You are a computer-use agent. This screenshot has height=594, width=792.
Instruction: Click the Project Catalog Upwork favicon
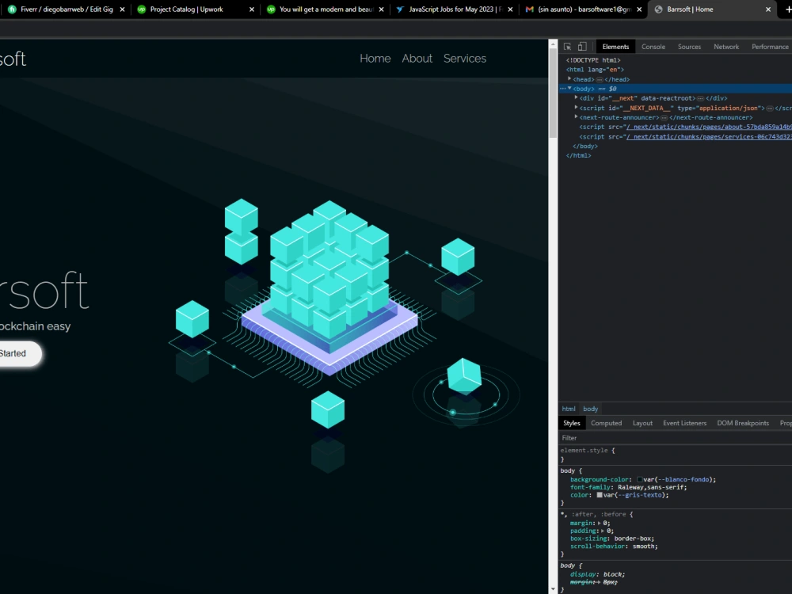(142, 9)
